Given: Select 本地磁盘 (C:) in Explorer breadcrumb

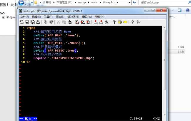Looking at the screenshot, I should click(64, 2).
